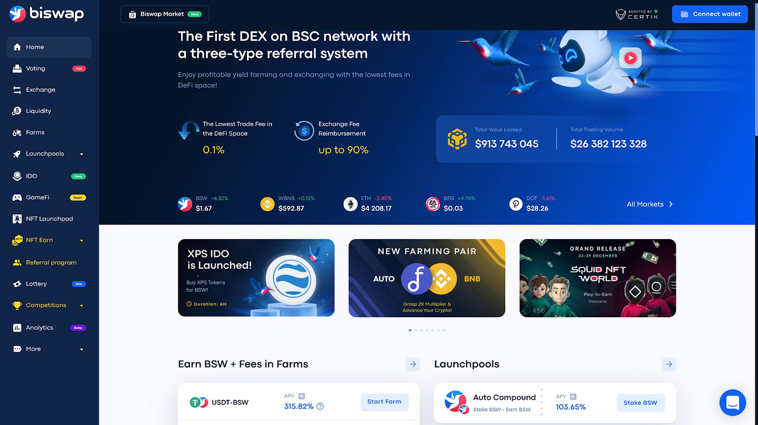
Task: Click the question mark next to 315.82%
Action: (x=320, y=406)
